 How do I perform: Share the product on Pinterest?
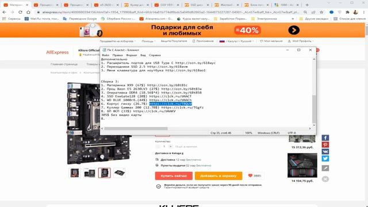(x=325, y=145)
